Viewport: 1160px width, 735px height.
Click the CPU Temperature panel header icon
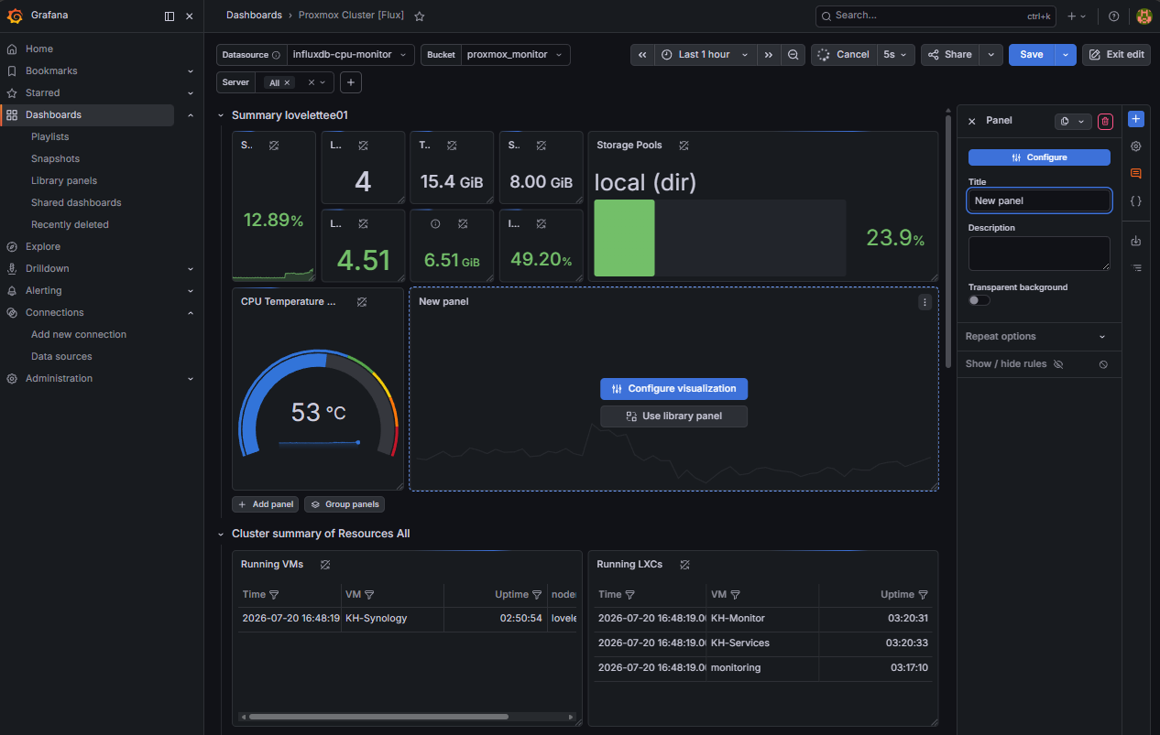(362, 302)
